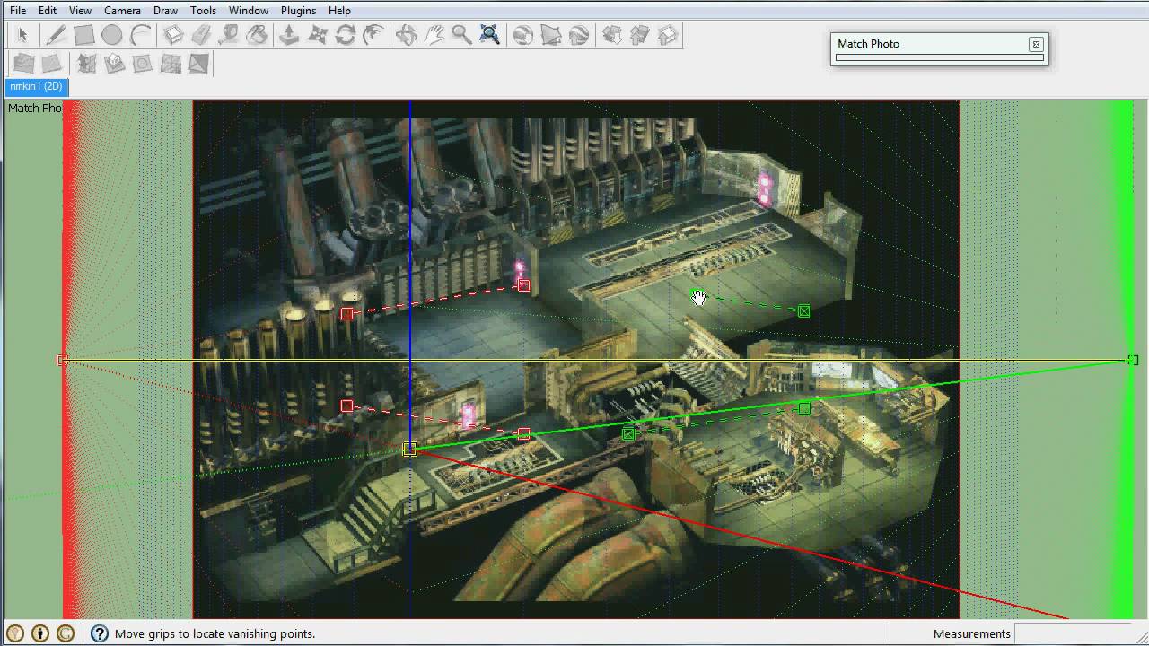Open Get Models download icon
The height and width of the screenshot is (646, 1149).
(611, 35)
